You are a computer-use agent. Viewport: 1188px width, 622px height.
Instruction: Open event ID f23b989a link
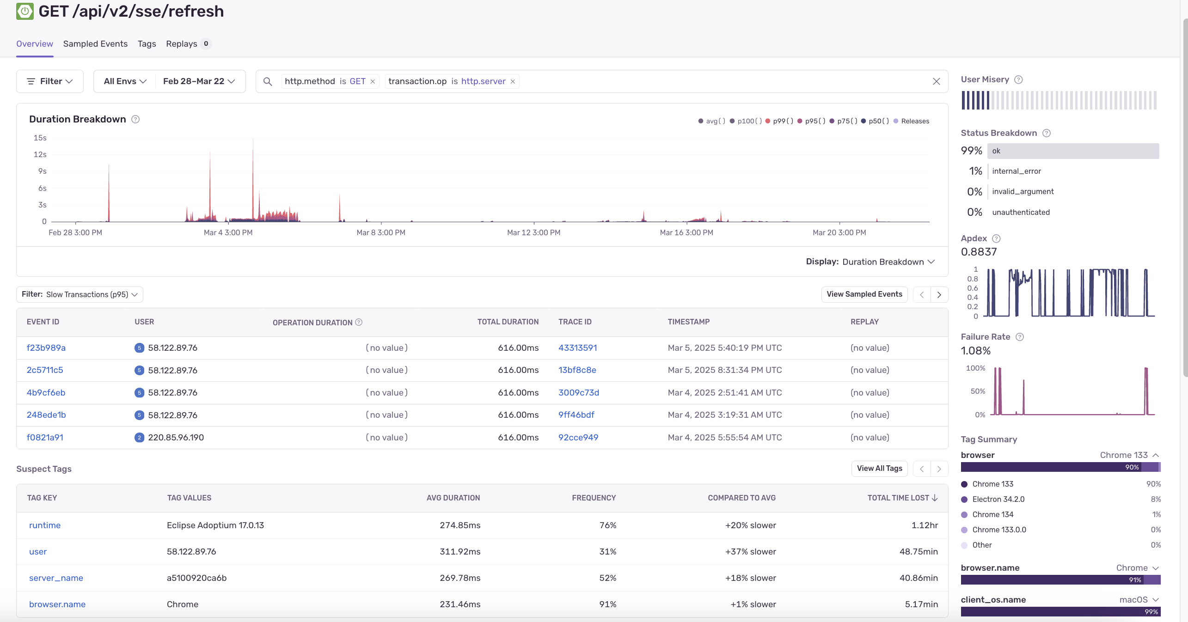click(x=46, y=348)
